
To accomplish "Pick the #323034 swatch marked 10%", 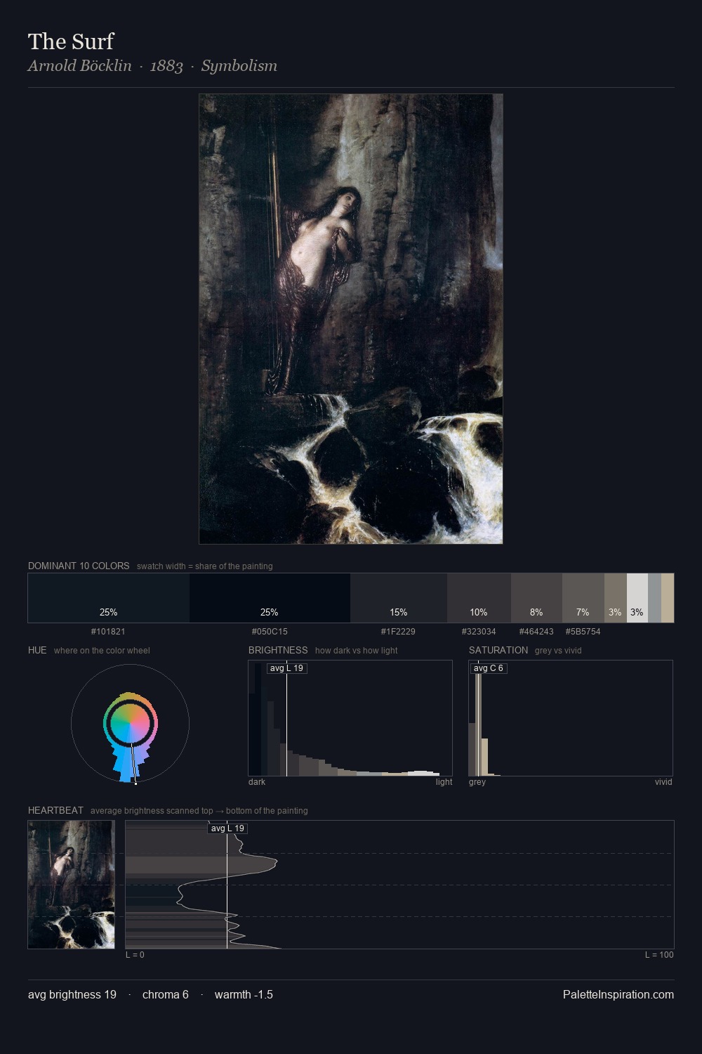I will 479,598.
